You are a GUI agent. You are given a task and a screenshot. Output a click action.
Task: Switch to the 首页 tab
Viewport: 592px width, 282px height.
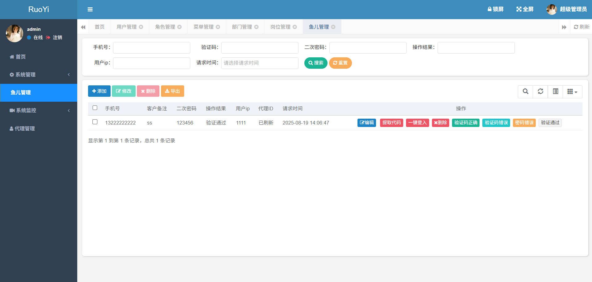(x=99, y=27)
